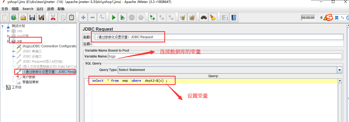The height and width of the screenshot is (122, 349).
Task: Click the 英 language indicator in the IME bar
Action: tap(337, 18)
